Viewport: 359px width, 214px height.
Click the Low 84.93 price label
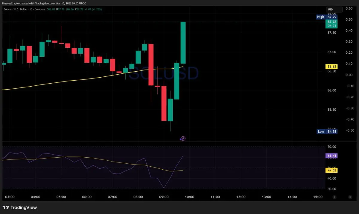327,131
